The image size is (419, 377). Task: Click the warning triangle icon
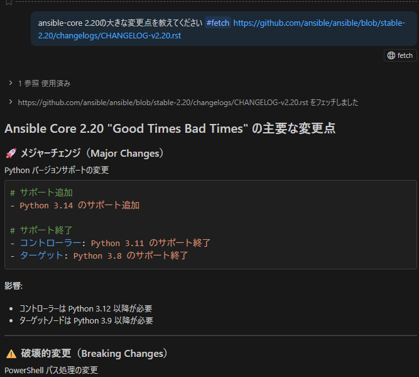pyautogui.click(x=11, y=354)
